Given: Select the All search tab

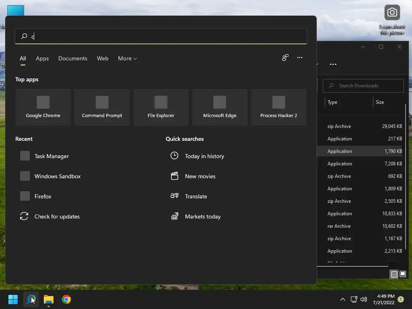Looking at the screenshot, I should 23,58.
